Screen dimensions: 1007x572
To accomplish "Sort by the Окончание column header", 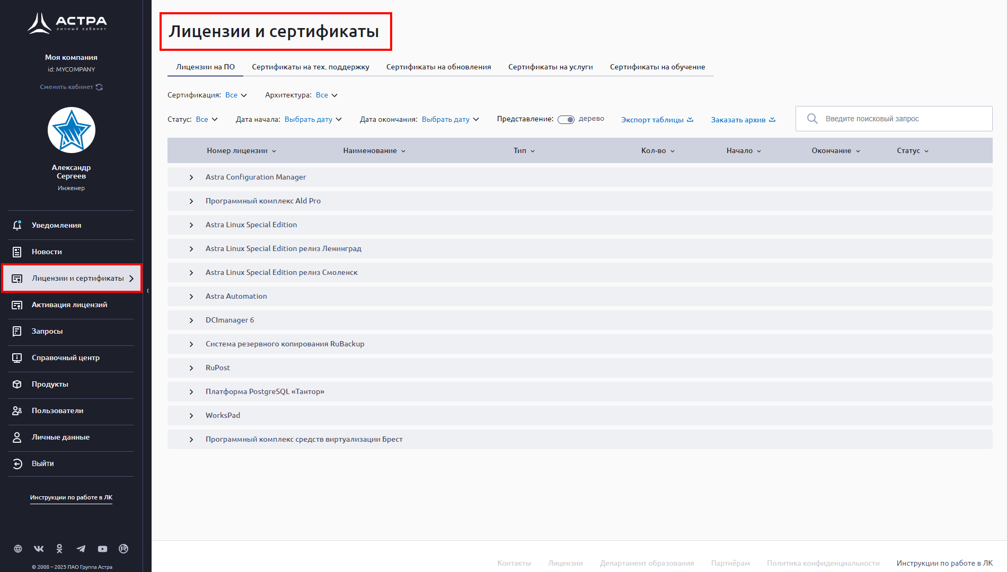I will click(836, 151).
